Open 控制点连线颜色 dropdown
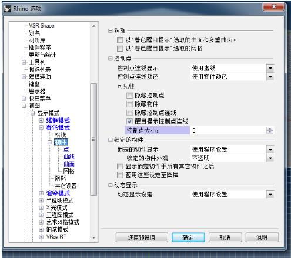This screenshot has width=291, height=258. [x=270, y=77]
